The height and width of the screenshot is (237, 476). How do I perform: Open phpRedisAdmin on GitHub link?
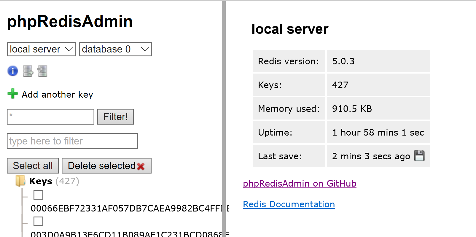300,184
